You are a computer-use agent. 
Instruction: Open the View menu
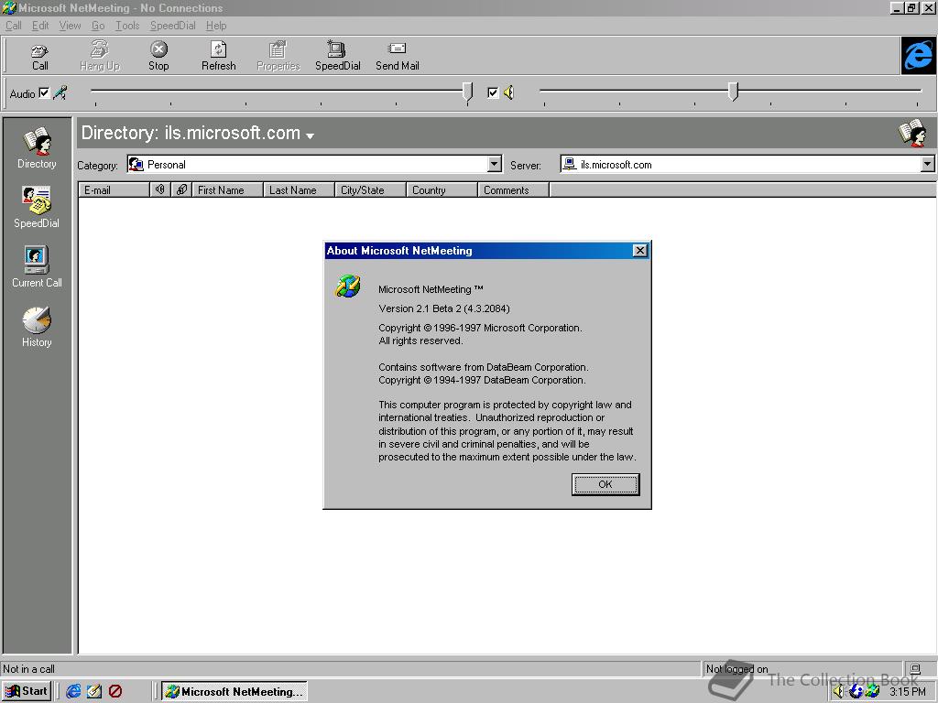pyautogui.click(x=70, y=26)
